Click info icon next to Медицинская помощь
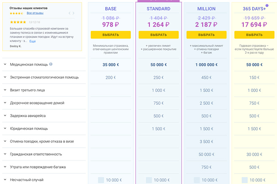 click(51, 64)
